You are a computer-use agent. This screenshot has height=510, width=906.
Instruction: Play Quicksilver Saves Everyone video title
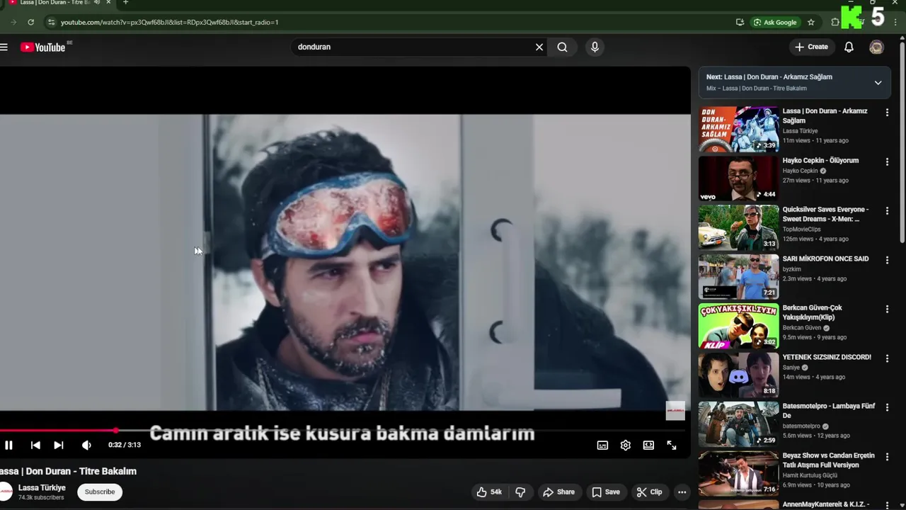coord(825,214)
